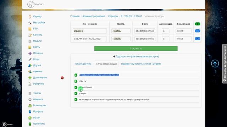Click the Карты icon in sidebar
The image size is (227, 127).
coord(30,47)
